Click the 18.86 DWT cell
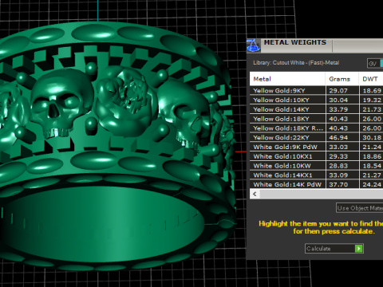This screenshot has width=383, height=287. 371,156
